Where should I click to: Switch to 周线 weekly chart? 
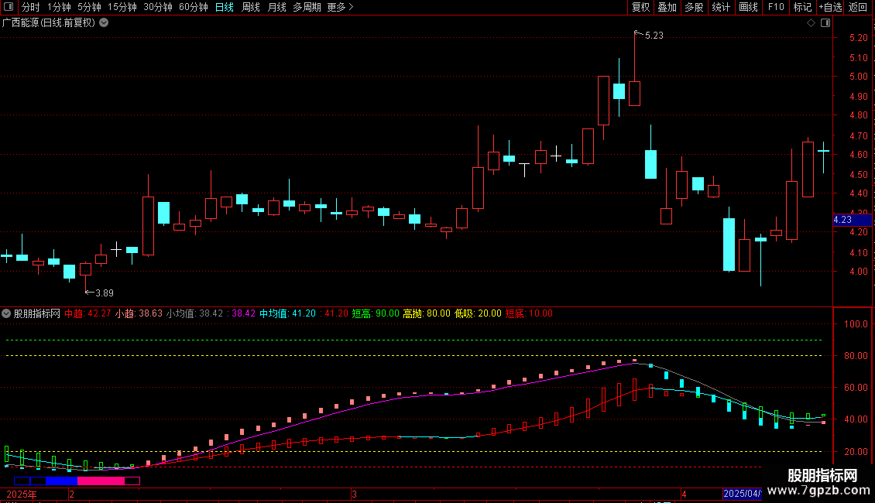251,7
